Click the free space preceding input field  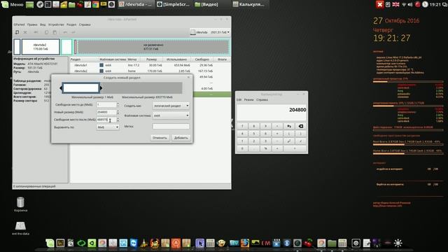(x=106, y=104)
